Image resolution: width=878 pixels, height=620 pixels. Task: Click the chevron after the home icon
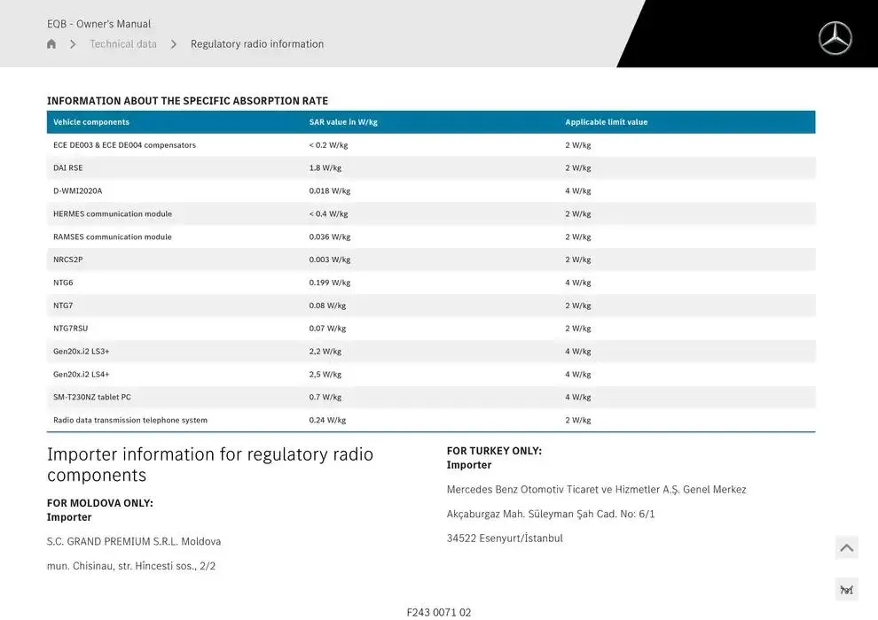point(73,44)
